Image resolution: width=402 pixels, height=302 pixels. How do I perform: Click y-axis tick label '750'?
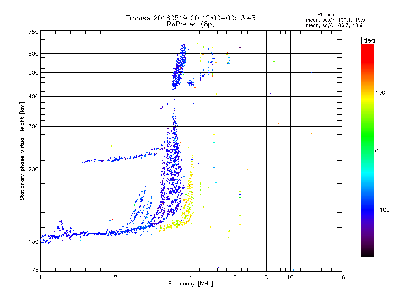pos(33,32)
